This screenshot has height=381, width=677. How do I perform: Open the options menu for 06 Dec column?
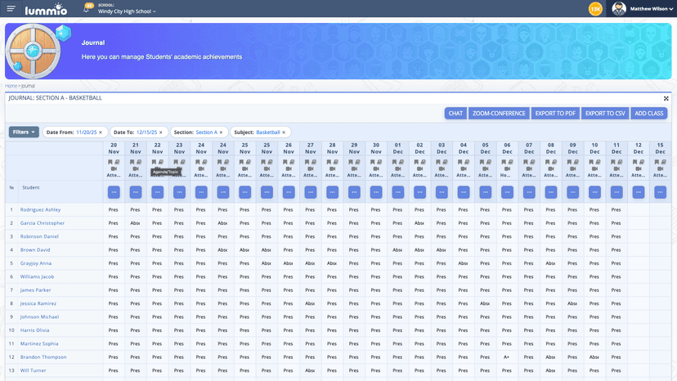coord(507,192)
